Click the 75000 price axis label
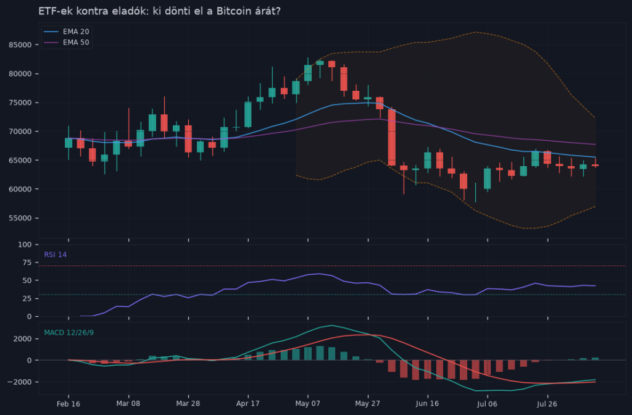 [x=20, y=103]
